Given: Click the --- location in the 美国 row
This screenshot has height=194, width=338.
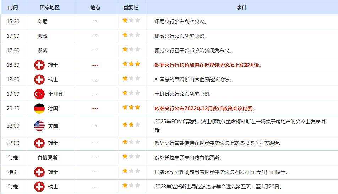Looking at the screenshot, I should pyautogui.click(x=95, y=126).
